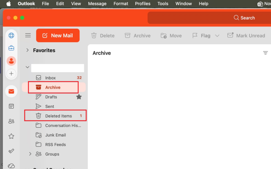This screenshot has width=271, height=169.
Task: Open the OneDrive cloud icon in rail
Action: click(11, 166)
